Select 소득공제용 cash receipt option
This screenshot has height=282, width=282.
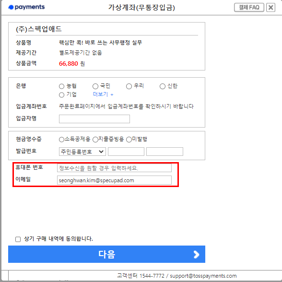pyautogui.click(x=61, y=140)
